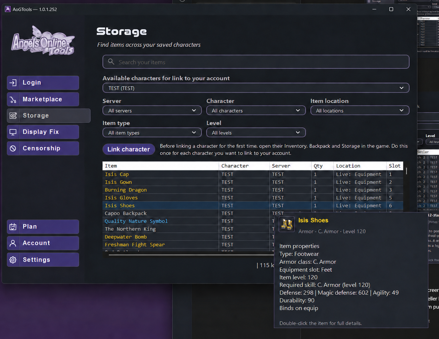
Task: Select the Isis Gloves row
Action: click(x=253, y=198)
